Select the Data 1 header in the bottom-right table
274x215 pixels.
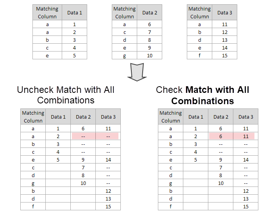click(196, 117)
